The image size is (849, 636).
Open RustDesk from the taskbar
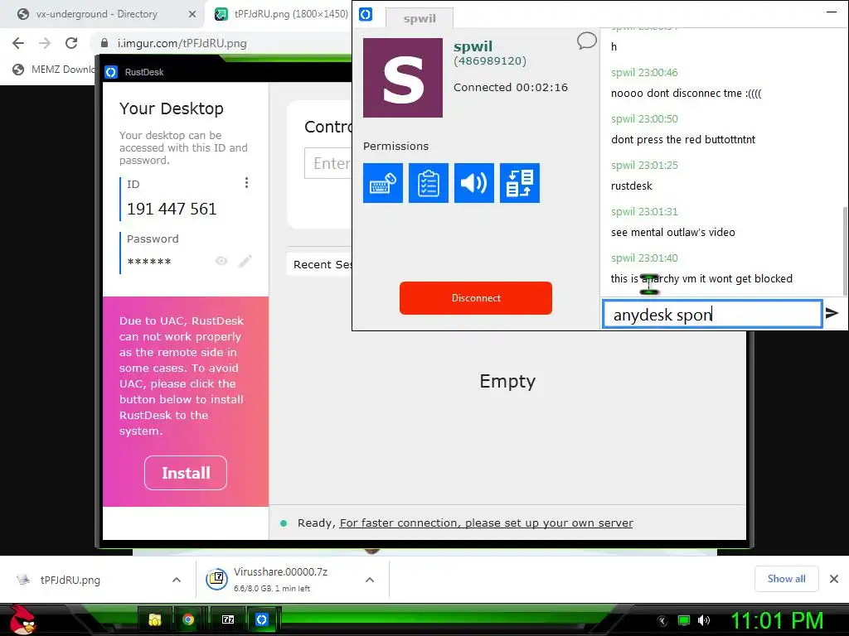[x=261, y=619]
